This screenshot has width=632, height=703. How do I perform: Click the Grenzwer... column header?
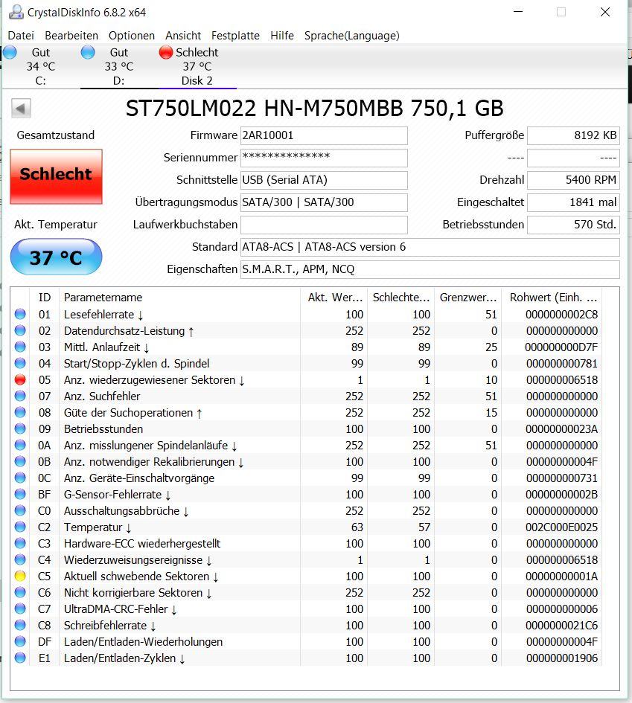coord(467,298)
